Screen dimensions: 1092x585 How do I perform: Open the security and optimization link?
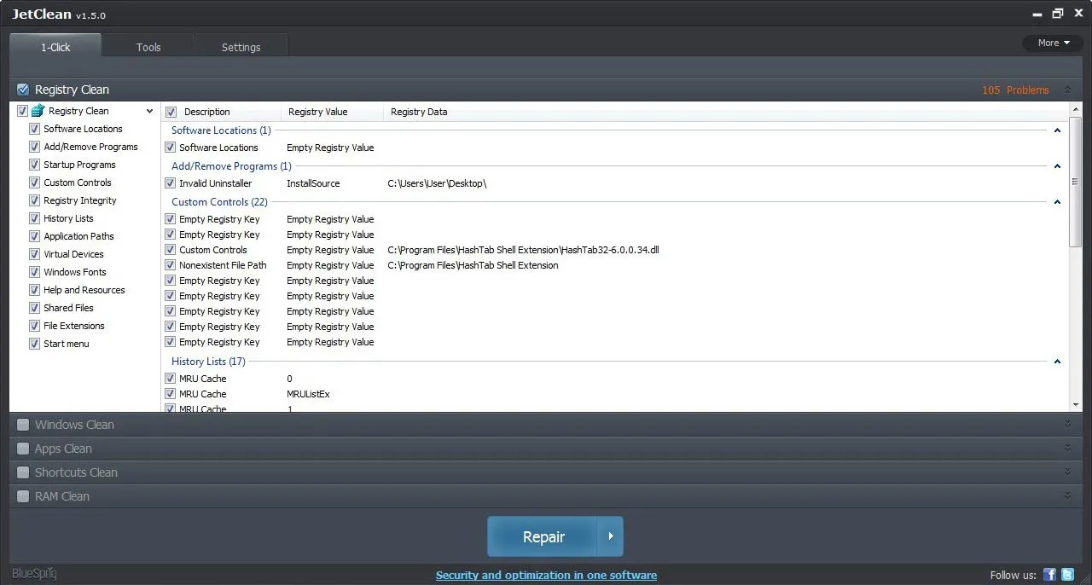pos(546,575)
